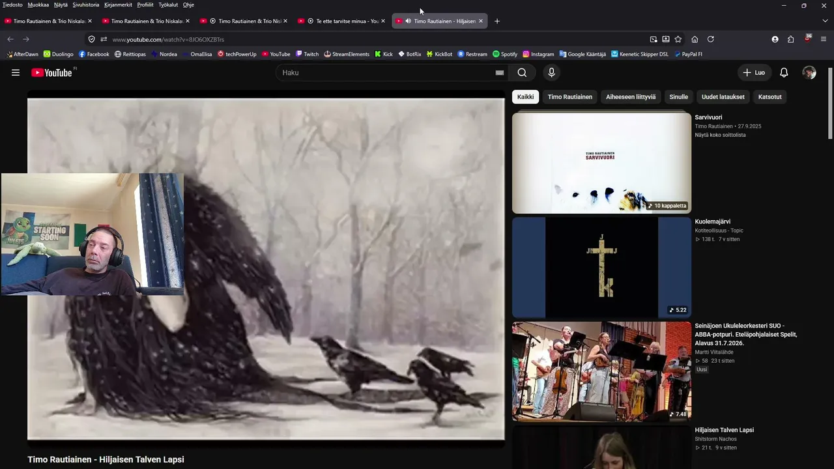Screen dimensions: 834x469
Task: Open the Muokkaa menu
Action: click(x=38, y=5)
